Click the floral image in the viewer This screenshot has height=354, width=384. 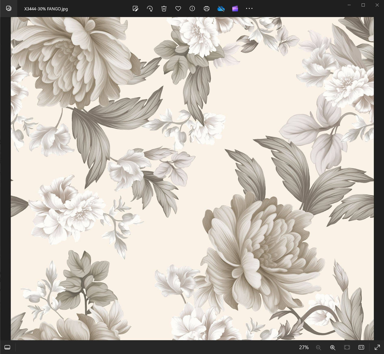coord(192,178)
